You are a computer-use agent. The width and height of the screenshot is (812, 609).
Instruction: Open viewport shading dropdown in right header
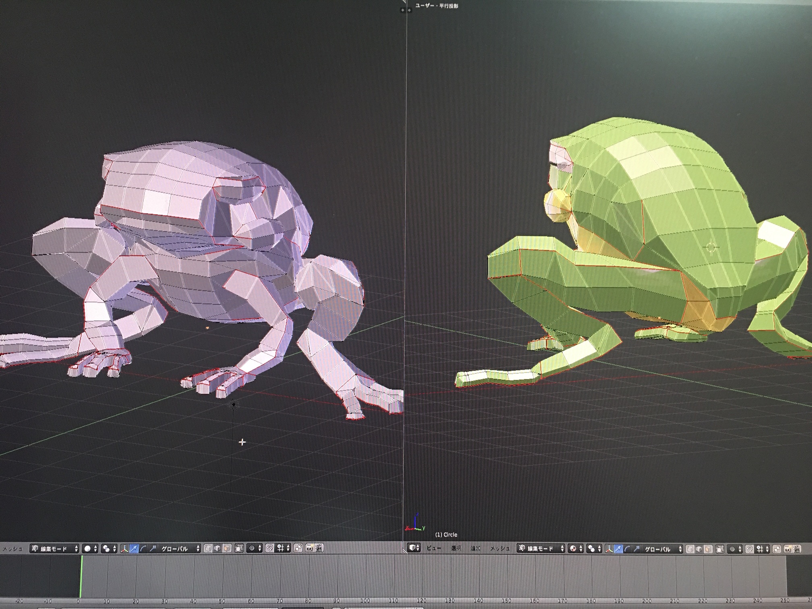coord(576,549)
